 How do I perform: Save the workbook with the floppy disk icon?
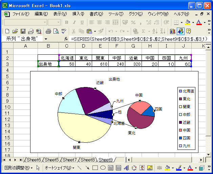coord(23,31)
